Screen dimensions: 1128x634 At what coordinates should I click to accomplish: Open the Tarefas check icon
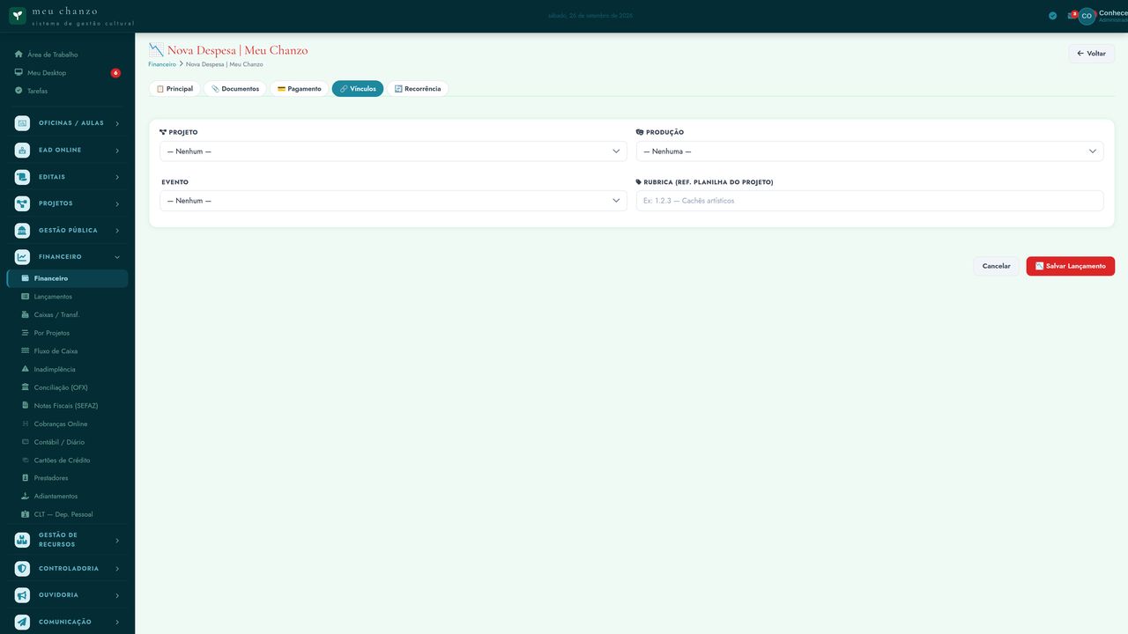click(19, 91)
